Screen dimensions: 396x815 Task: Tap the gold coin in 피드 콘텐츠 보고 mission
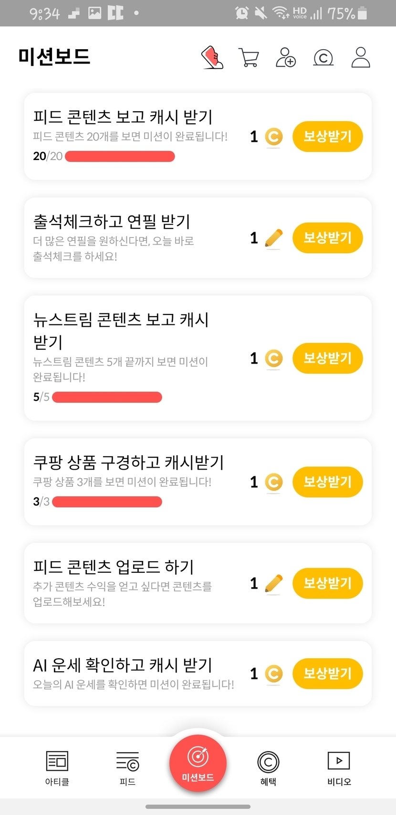tap(273, 137)
